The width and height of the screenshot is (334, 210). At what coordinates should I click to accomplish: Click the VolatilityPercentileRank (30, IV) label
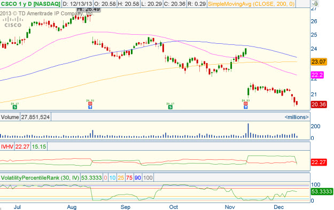[x=40, y=177]
